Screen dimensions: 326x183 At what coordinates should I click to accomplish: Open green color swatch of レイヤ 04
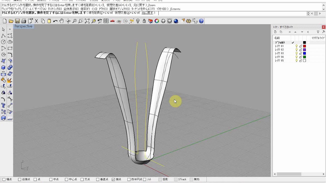pyautogui.click(x=304, y=57)
